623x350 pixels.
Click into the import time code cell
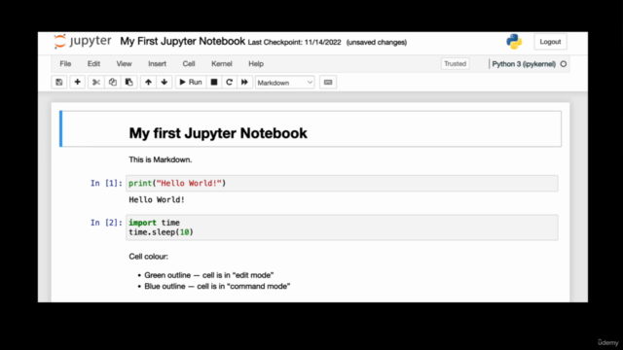(x=342, y=227)
